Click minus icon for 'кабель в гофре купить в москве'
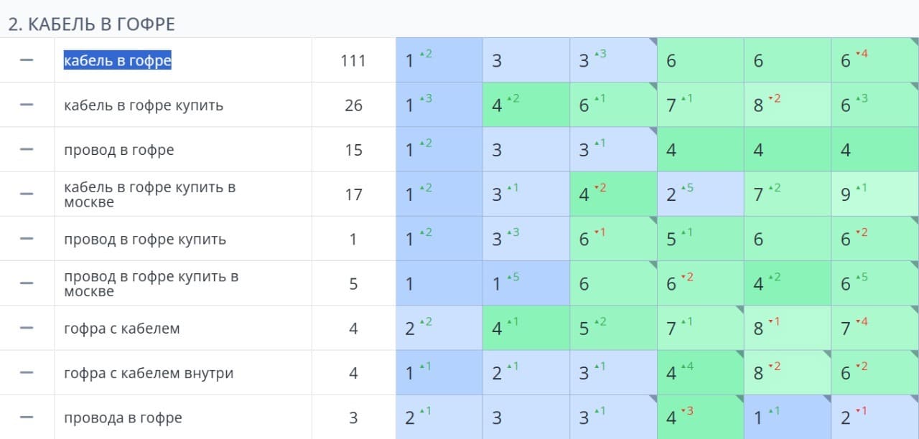The height and width of the screenshot is (439, 919). point(27,194)
